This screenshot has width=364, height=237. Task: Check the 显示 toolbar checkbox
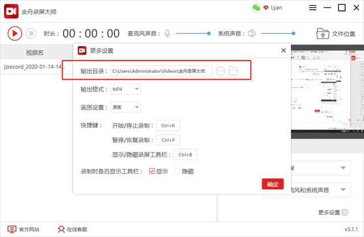tap(152, 171)
